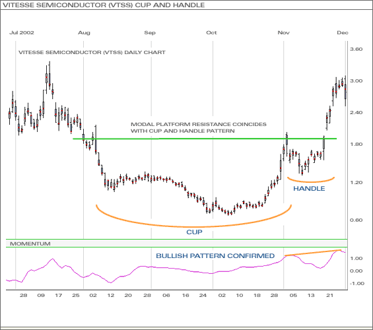Click the '21' date tick label

(329, 296)
